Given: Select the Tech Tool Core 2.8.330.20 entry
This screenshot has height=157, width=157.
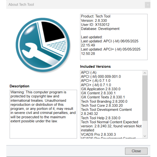Looking at the screenshot, I should point(102,106).
